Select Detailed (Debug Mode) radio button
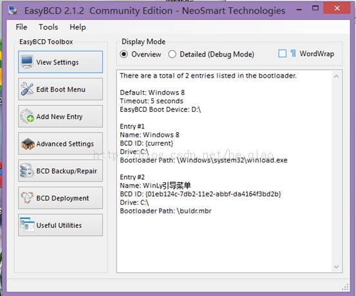This screenshot has width=356, height=296. 172,55
